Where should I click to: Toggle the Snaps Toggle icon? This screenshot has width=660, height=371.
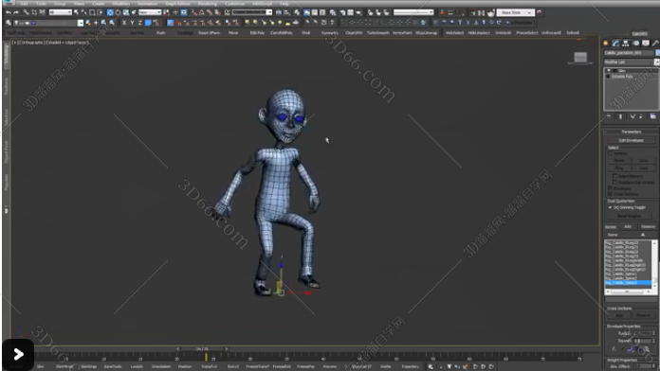tap(193, 12)
